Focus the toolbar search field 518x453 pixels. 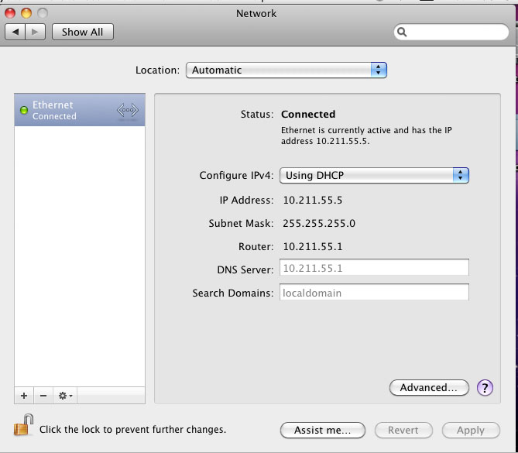[451, 32]
